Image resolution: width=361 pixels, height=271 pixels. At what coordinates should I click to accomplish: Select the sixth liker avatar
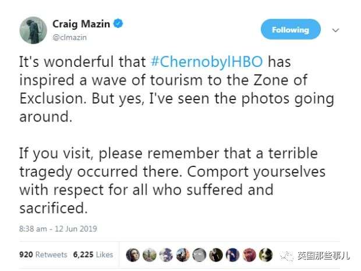pos(216,254)
